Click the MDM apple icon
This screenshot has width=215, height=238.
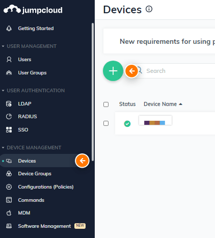tap(9, 213)
